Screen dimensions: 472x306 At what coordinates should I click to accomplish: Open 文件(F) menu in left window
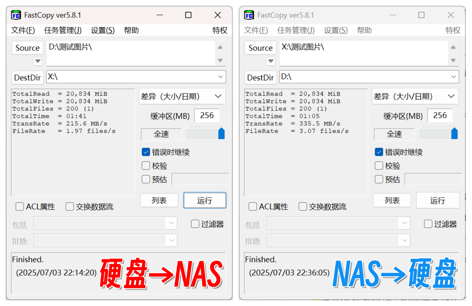pyautogui.click(x=23, y=30)
